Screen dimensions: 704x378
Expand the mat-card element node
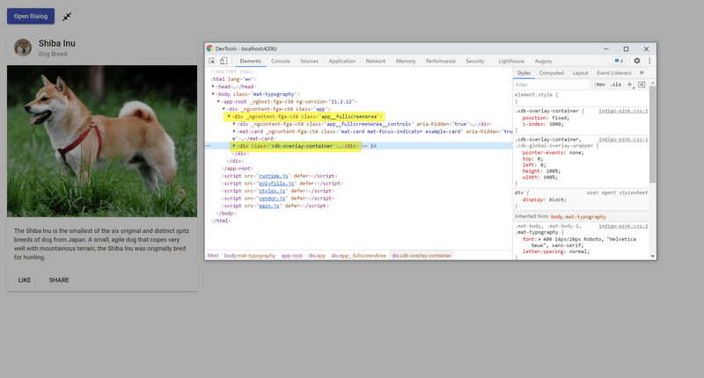coord(234,131)
